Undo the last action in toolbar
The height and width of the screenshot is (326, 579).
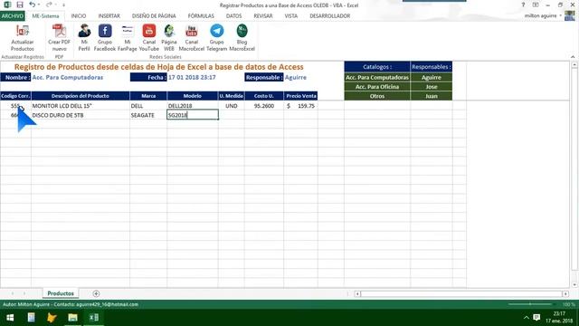pos(33,5)
